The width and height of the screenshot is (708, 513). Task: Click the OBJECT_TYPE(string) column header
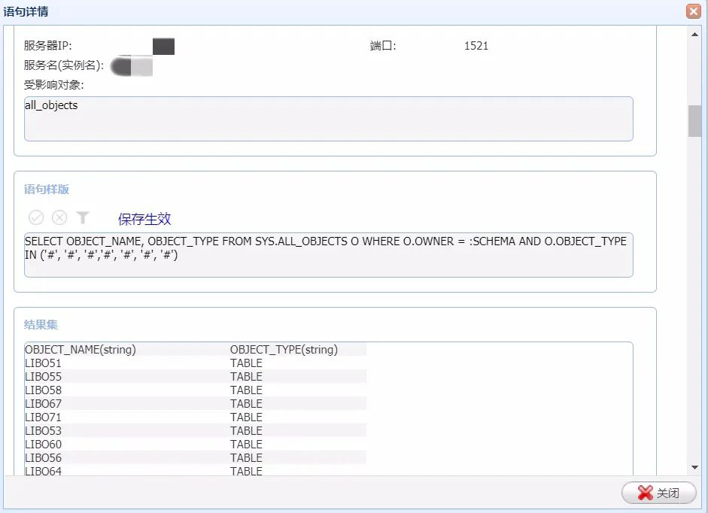click(284, 350)
